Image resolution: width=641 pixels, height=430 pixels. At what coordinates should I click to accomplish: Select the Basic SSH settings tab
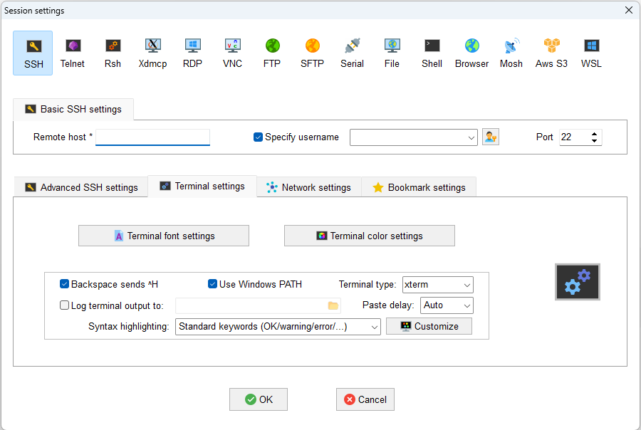click(x=73, y=109)
